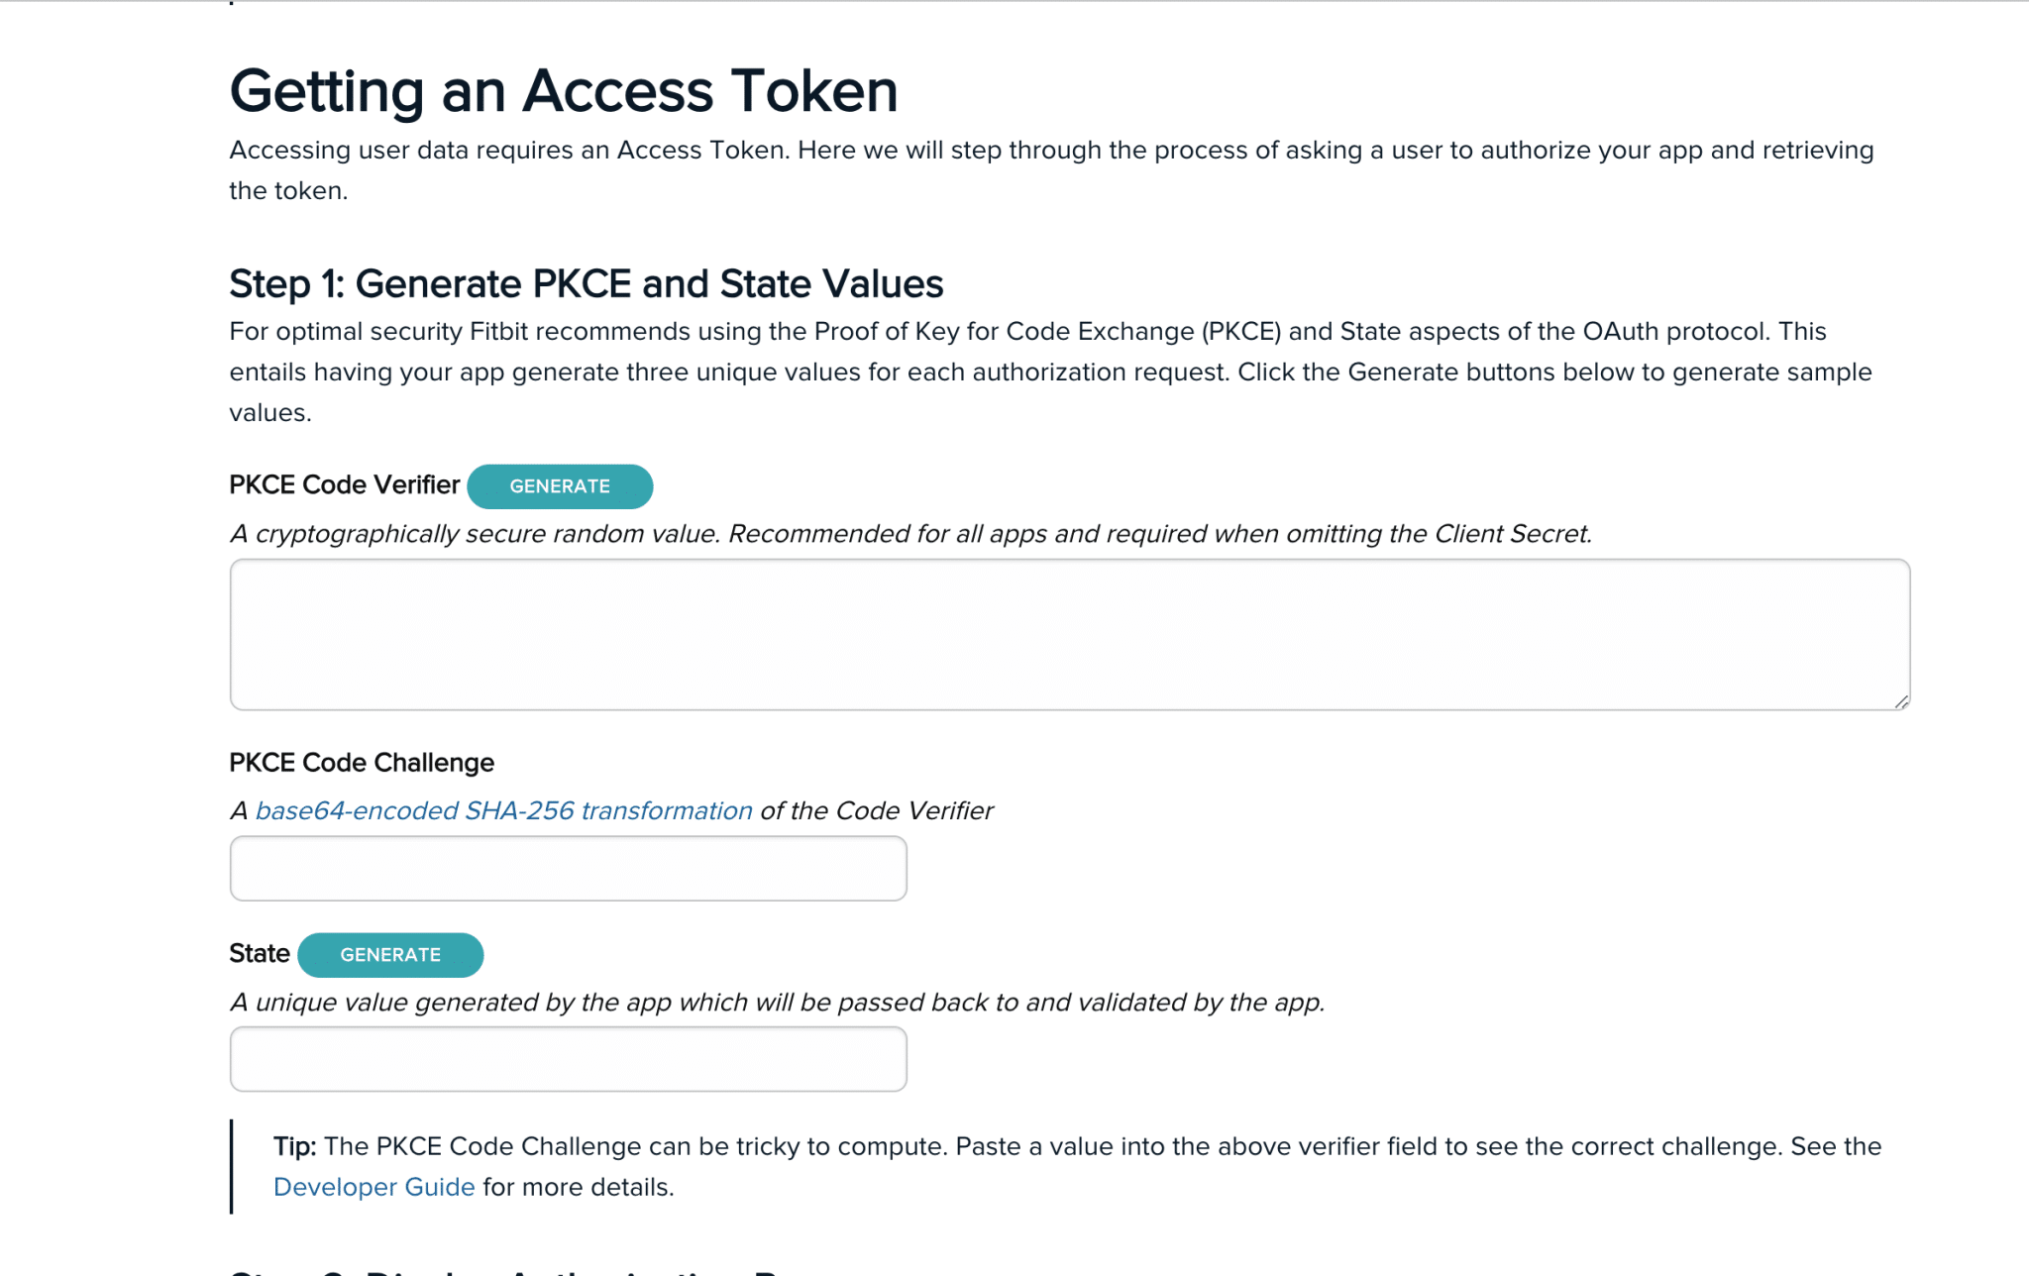This screenshot has height=1276, width=2029.
Task: Click the "unique value generated by the app" description
Action: 777,1003
